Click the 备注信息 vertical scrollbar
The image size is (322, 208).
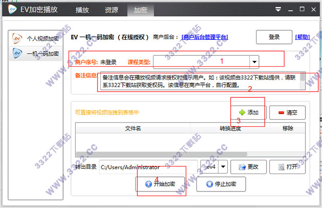[302, 81]
